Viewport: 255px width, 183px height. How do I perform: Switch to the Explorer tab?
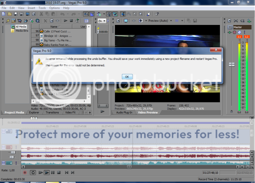coord(34,112)
